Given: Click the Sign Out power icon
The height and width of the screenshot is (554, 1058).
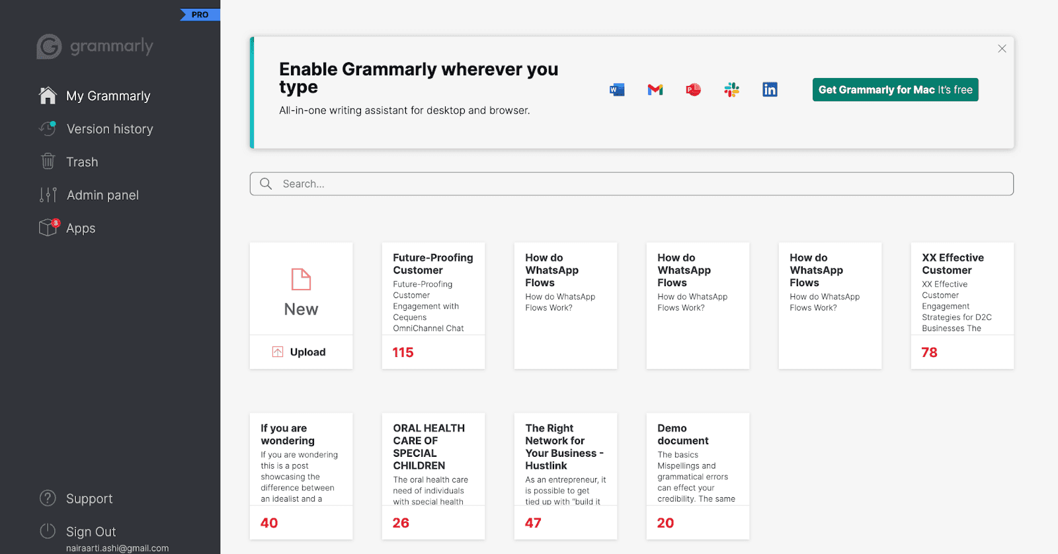Looking at the screenshot, I should [48, 531].
